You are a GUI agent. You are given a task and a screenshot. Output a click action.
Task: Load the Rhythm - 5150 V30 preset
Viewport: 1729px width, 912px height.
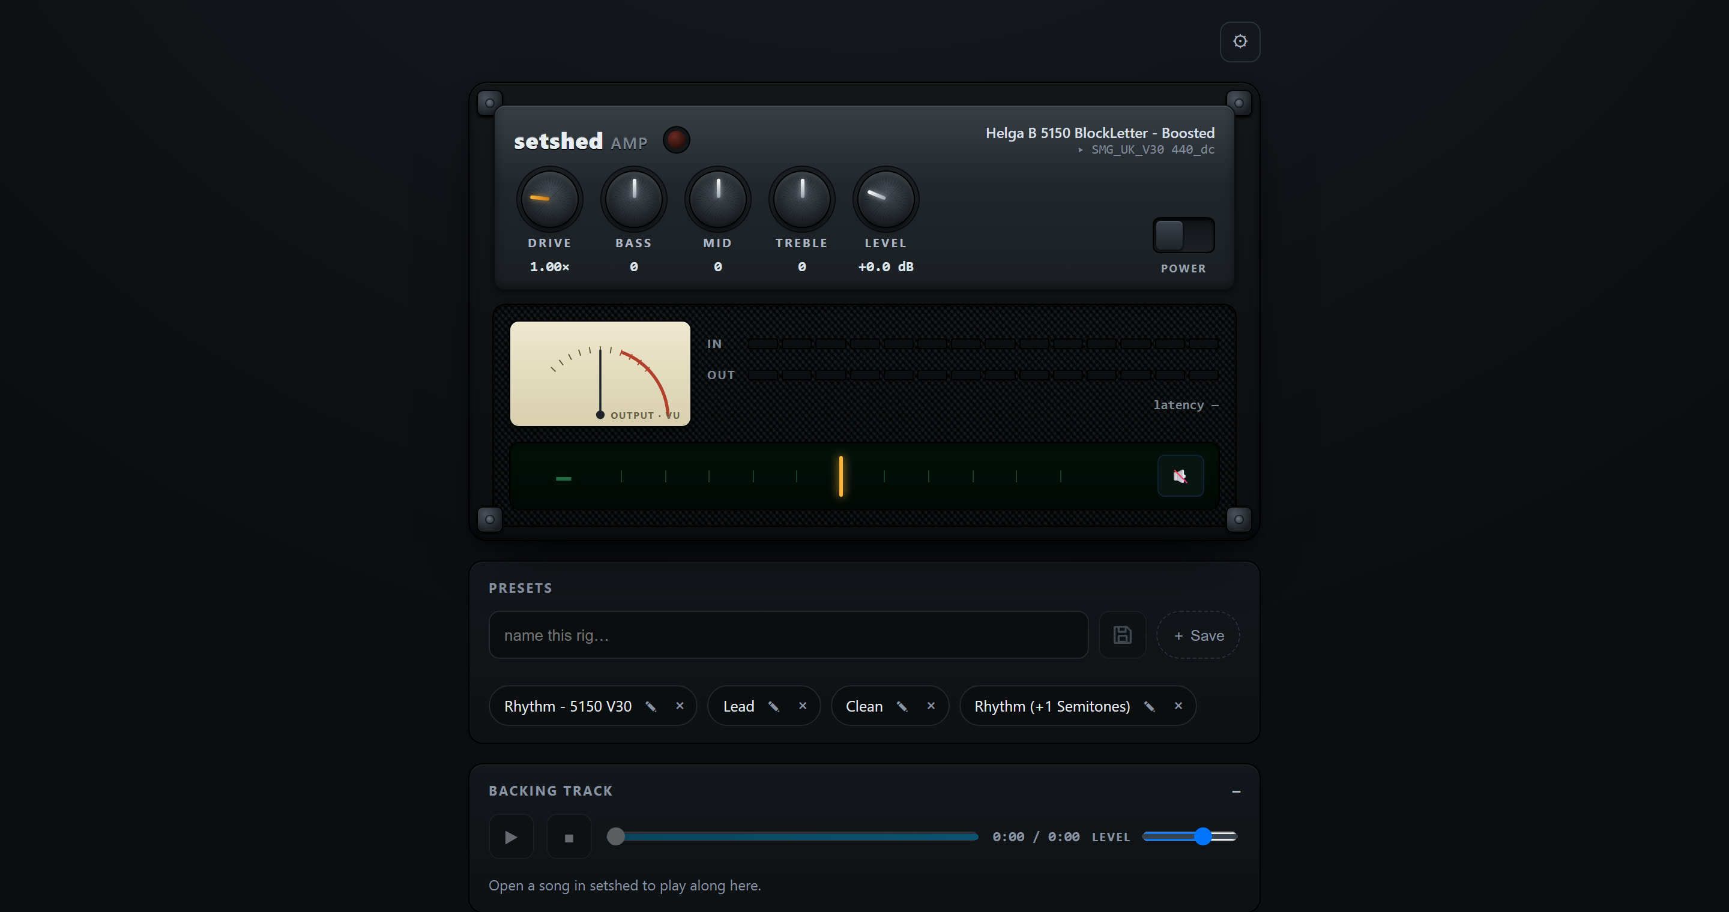pos(568,706)
